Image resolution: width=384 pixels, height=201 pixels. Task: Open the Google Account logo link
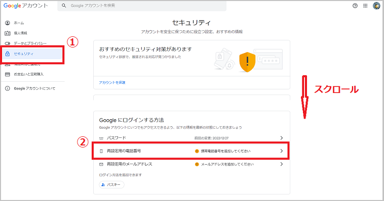coord(26,6)
